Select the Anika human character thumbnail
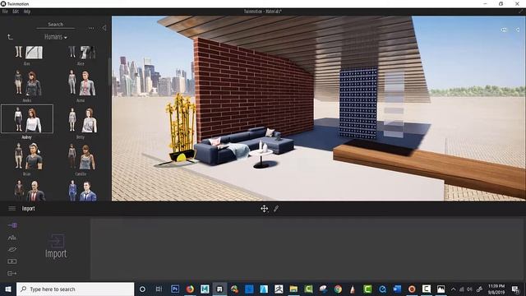526x296 pixels. [x=27, y=83]
